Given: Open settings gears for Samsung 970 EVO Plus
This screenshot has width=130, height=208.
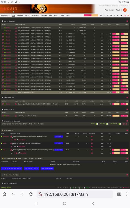Looking at the screenshot, I should click(x=92, y=150).
